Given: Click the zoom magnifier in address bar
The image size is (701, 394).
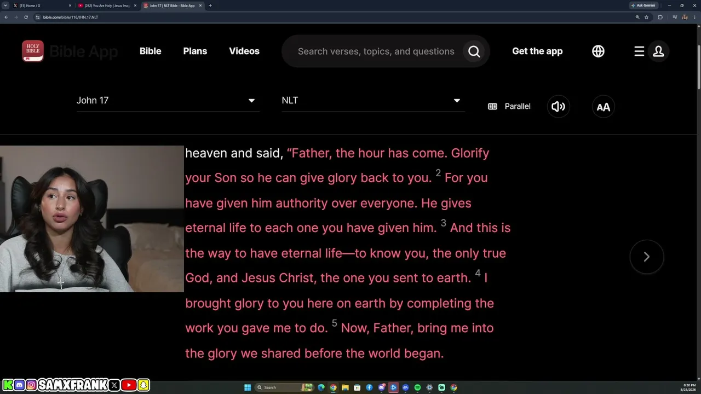Looking at the screenshot, I should pos(637,17).
